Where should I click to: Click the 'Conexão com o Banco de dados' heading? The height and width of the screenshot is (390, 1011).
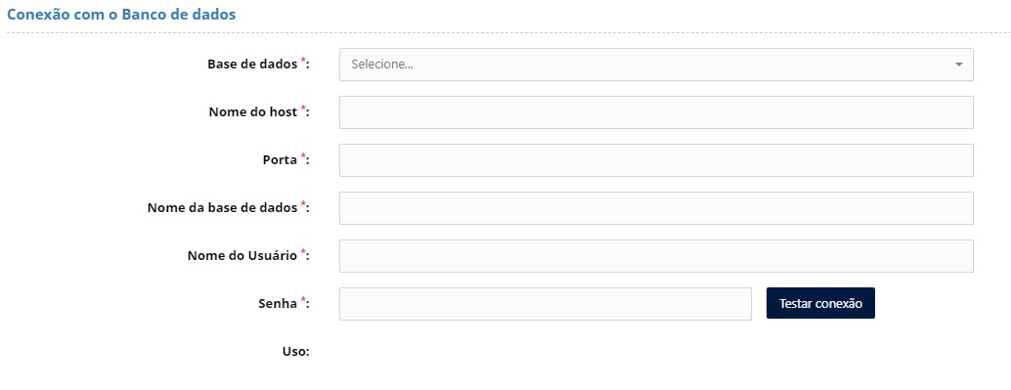coord(121,15)
